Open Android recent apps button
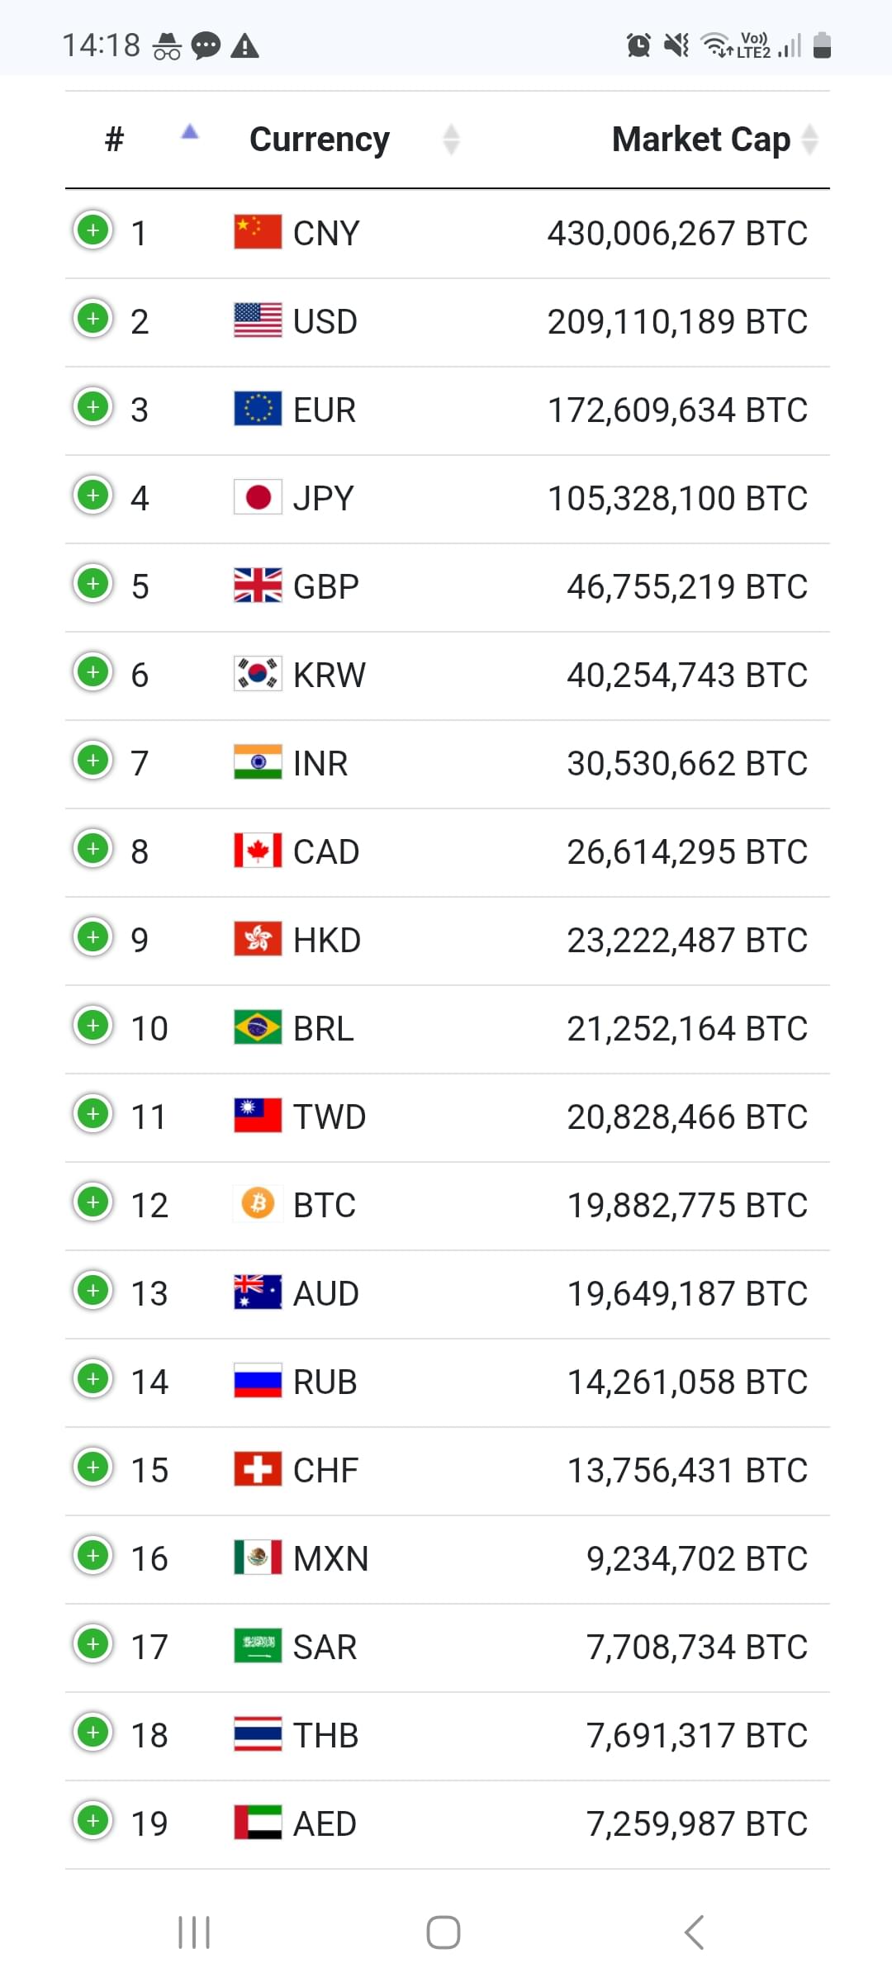This screenshot has width=892, height=1982. [x=194, y=1932]
